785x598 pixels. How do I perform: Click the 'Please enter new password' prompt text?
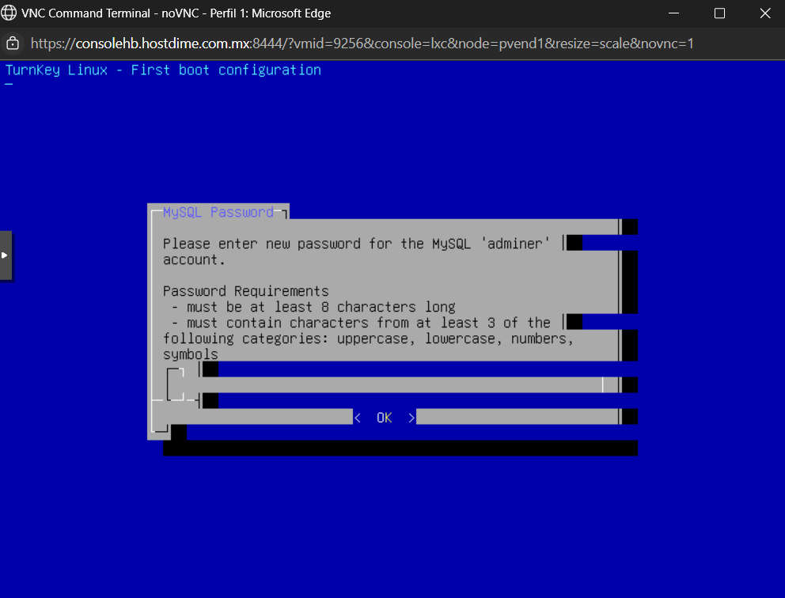356,244
